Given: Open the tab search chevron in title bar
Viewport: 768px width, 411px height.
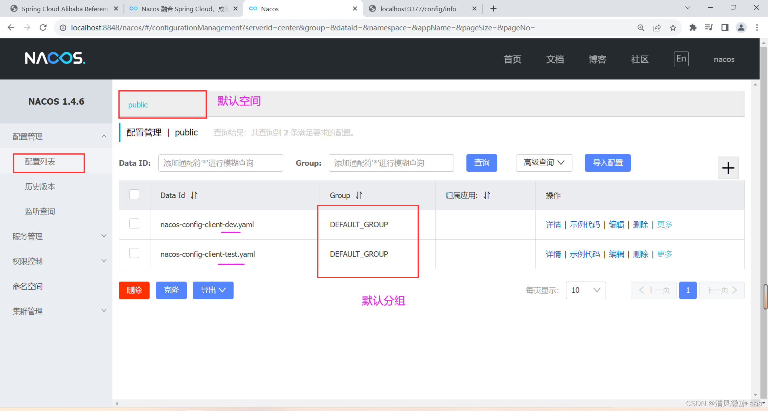Looking at the screenshot, I should [688, 8].
